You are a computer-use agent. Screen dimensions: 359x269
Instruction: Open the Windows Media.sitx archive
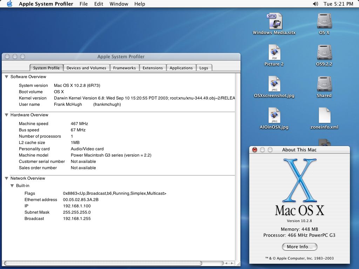click(274, 21)
